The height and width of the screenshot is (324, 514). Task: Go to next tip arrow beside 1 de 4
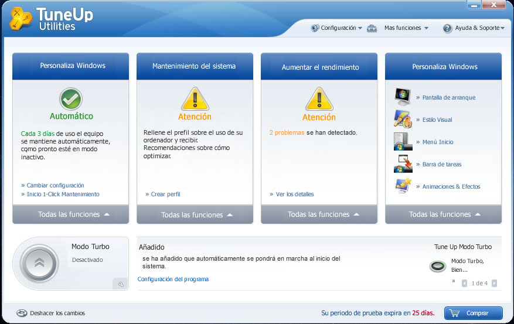pos(494,284)
